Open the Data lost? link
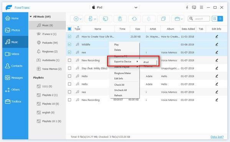This screenshot has width=230, height=142. pos(217,137)
